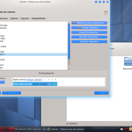Open the Deshabilitado tab
This screenshot has height=132, width=132.
(x=39, y=18)
